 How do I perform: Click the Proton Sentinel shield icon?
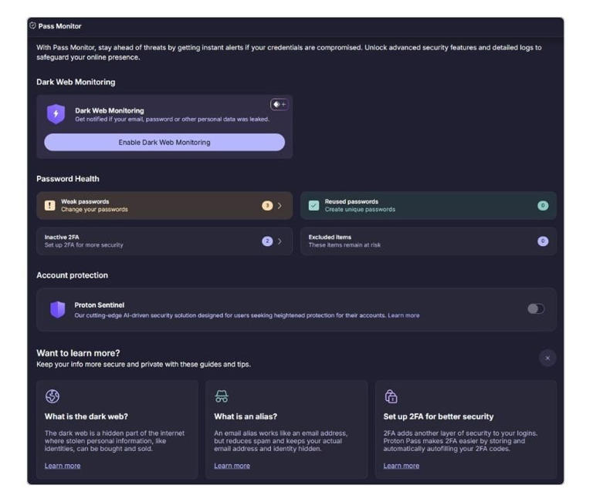[58, 309]
